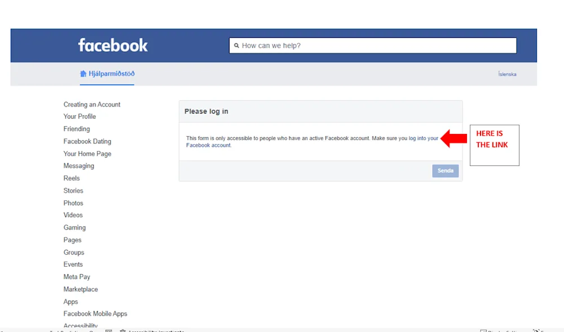Open the Marketplace help topic
564x332 pixels.
81,289
